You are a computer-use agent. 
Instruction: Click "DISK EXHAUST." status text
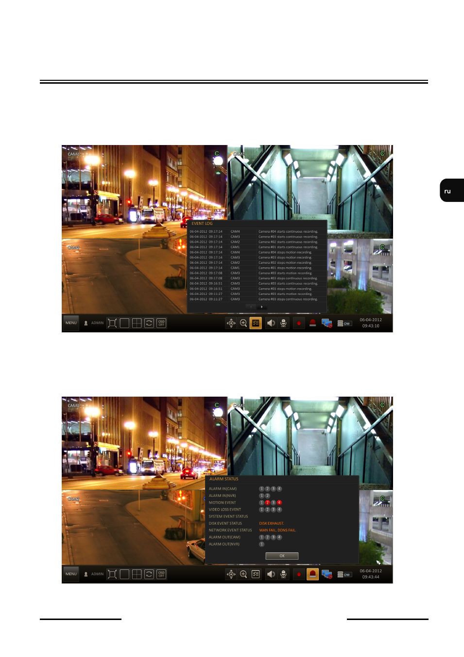pos(272,524)
